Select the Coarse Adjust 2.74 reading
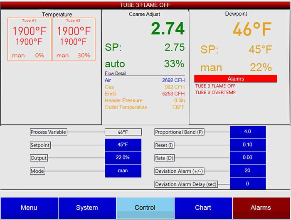291x220 pixels. point(168,28)
